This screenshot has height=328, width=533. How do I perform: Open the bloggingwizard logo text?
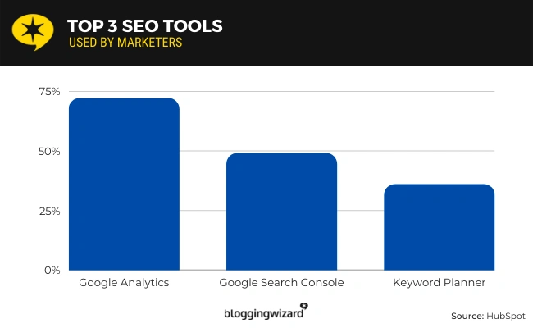tap(262, 313)
